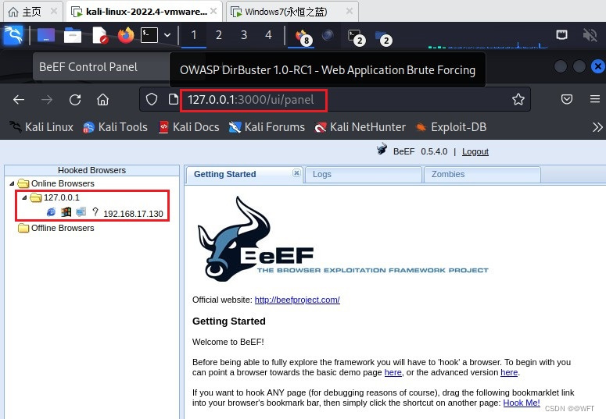Screen dimensions: 606x419
Task: Launch Firefox from the Kali panel
Action: pos(126,35)
